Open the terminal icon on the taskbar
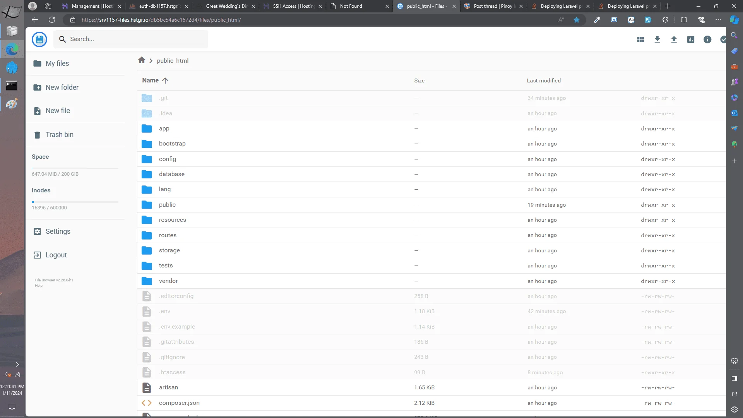The image size is (743, 418). point(12,86)
